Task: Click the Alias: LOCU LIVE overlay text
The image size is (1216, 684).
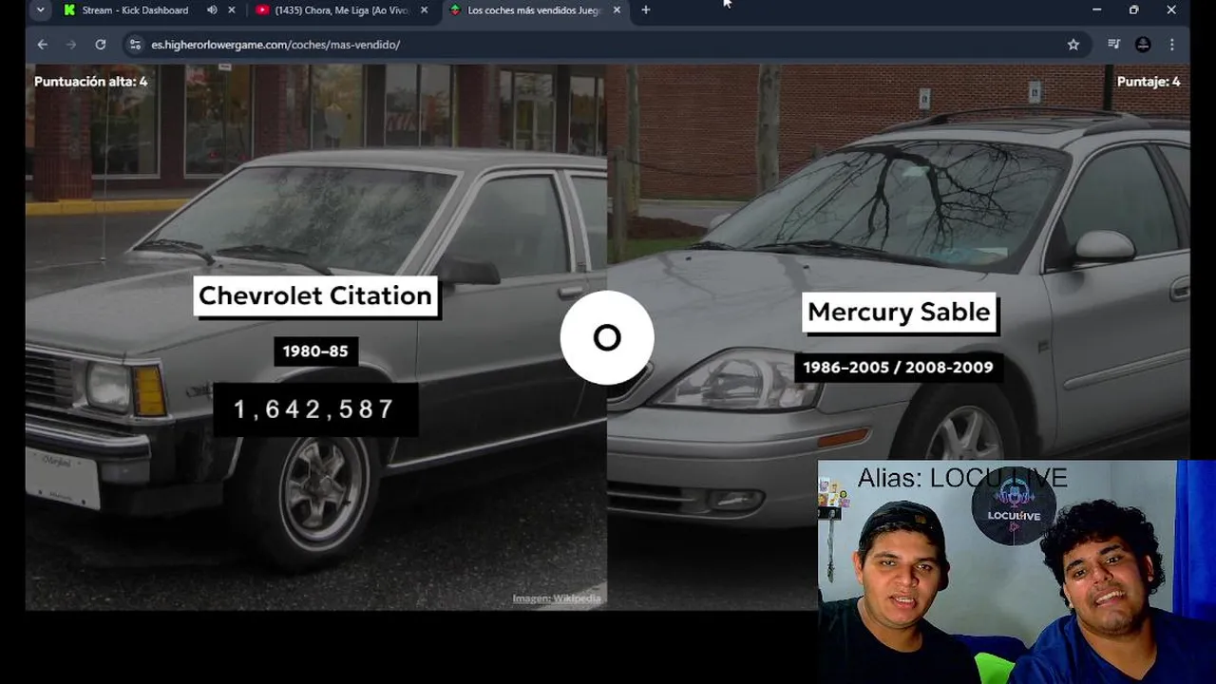Action: (x=962, y=478)
